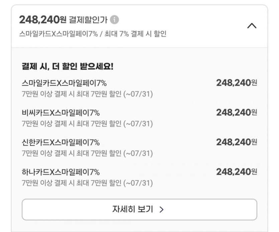Viewport: 279px width, 232px height.
Task: Collapse the payment discount panel chevron
Action: pos(252,26)
